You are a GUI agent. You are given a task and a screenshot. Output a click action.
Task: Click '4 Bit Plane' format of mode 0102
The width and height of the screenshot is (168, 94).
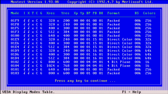(x=119, y=62)
